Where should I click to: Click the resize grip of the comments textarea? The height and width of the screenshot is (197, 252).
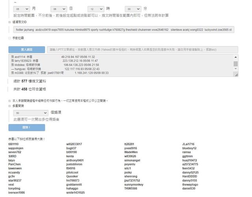(236, 75)
